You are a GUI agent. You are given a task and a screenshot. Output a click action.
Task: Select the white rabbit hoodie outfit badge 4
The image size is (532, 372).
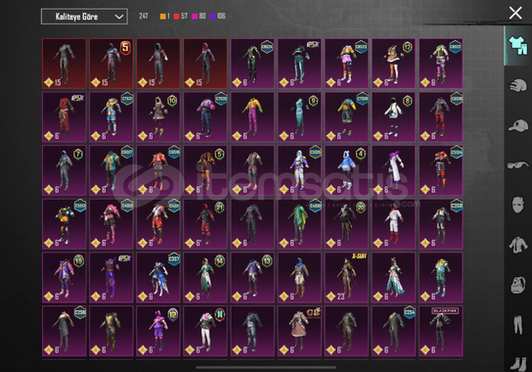pyautogui.click(x=346, y=170)
